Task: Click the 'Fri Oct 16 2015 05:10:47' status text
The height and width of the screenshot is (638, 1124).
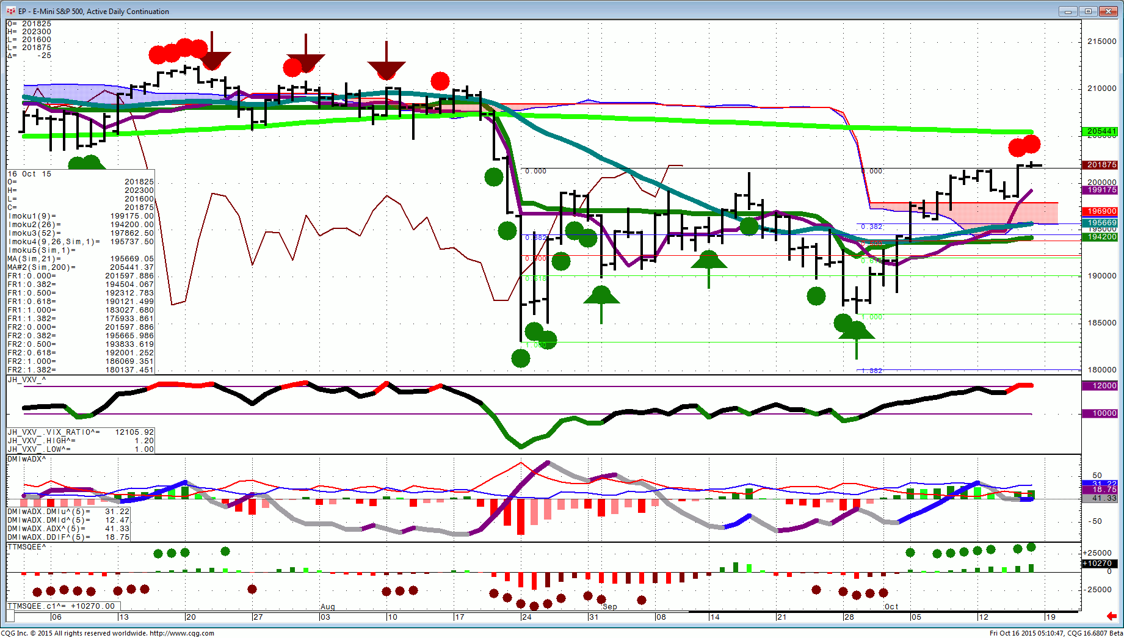Action: click(x=1026, y=633)
